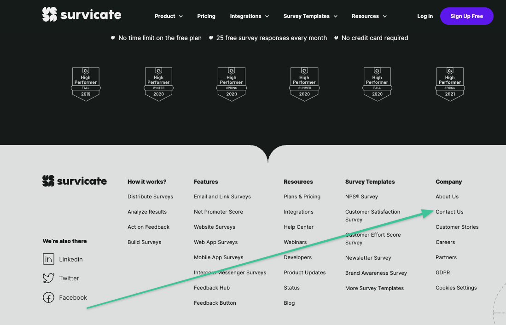Open Mobile App Surveys link
The height and width of the screenshot is (325, 506).
(x=219, y=257)
